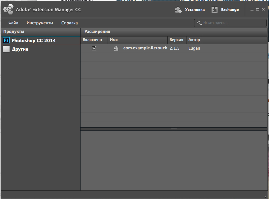Click the Adobe Extension Manager logo icon
The width and height of the screenshot is (269, 199).
[8, 10]
